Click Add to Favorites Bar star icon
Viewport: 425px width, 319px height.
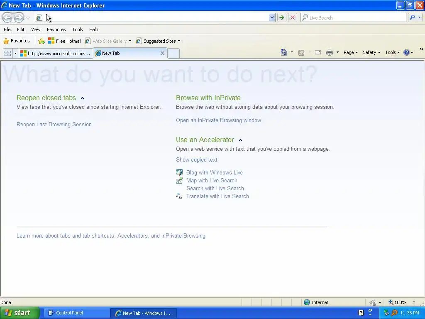[42, 41]
